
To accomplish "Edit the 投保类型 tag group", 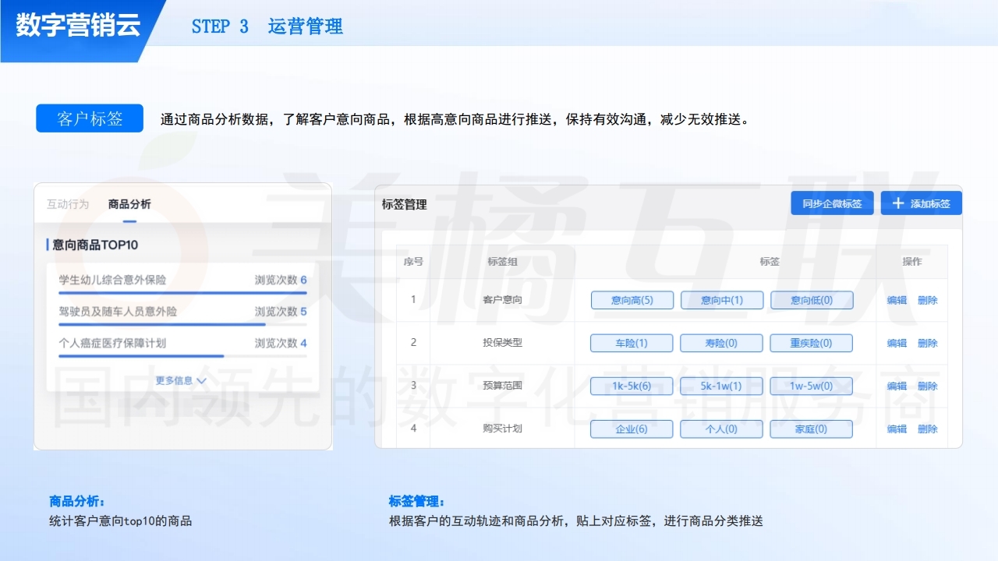I will coord(897,343).
